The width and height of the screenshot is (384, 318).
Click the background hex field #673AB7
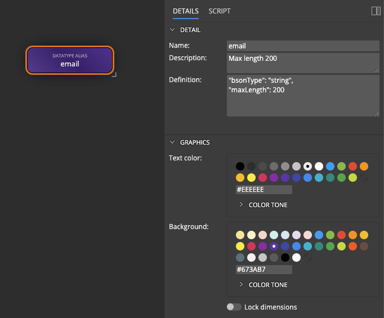(264, 270)
